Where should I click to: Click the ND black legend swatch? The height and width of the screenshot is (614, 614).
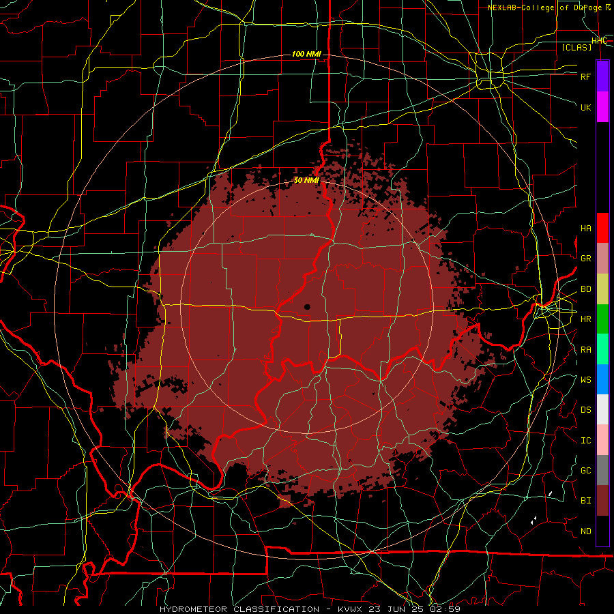(x=602, y=531)
